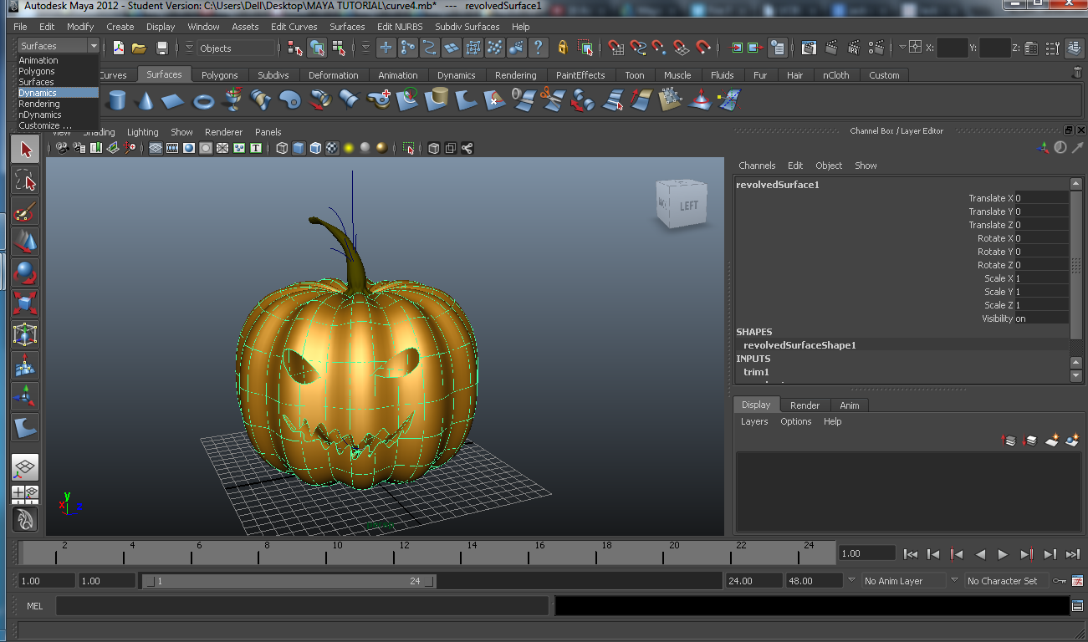Activate the Lasso Select tool
The height and width of the screenshot is (642, 1088).
point(26,181)
